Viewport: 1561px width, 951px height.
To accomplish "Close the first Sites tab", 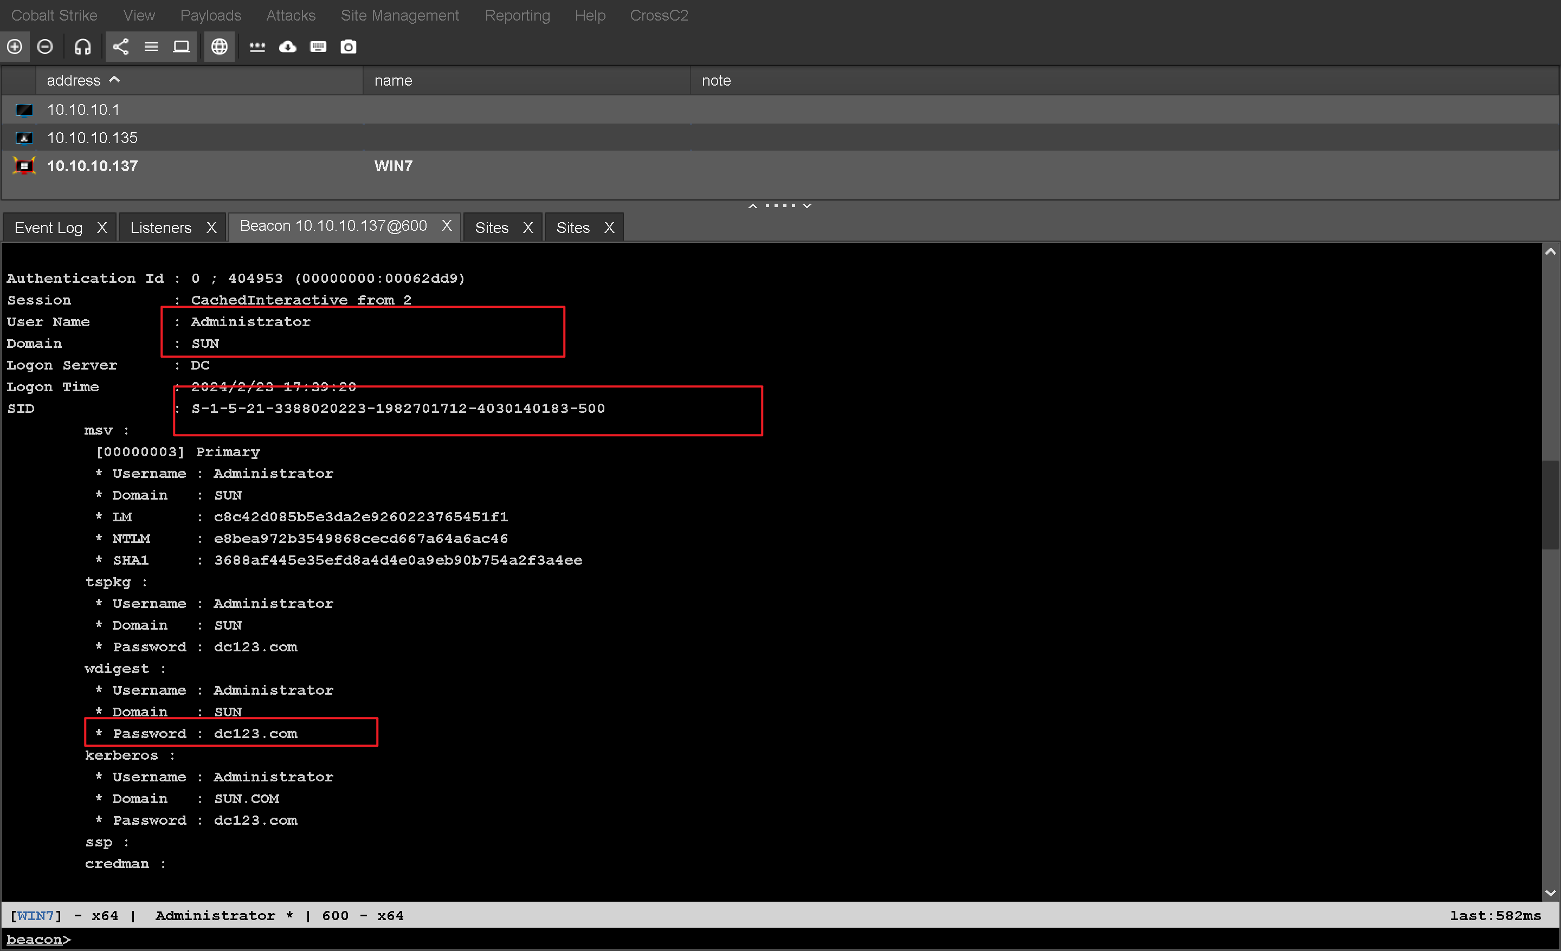I will point(528,227).
